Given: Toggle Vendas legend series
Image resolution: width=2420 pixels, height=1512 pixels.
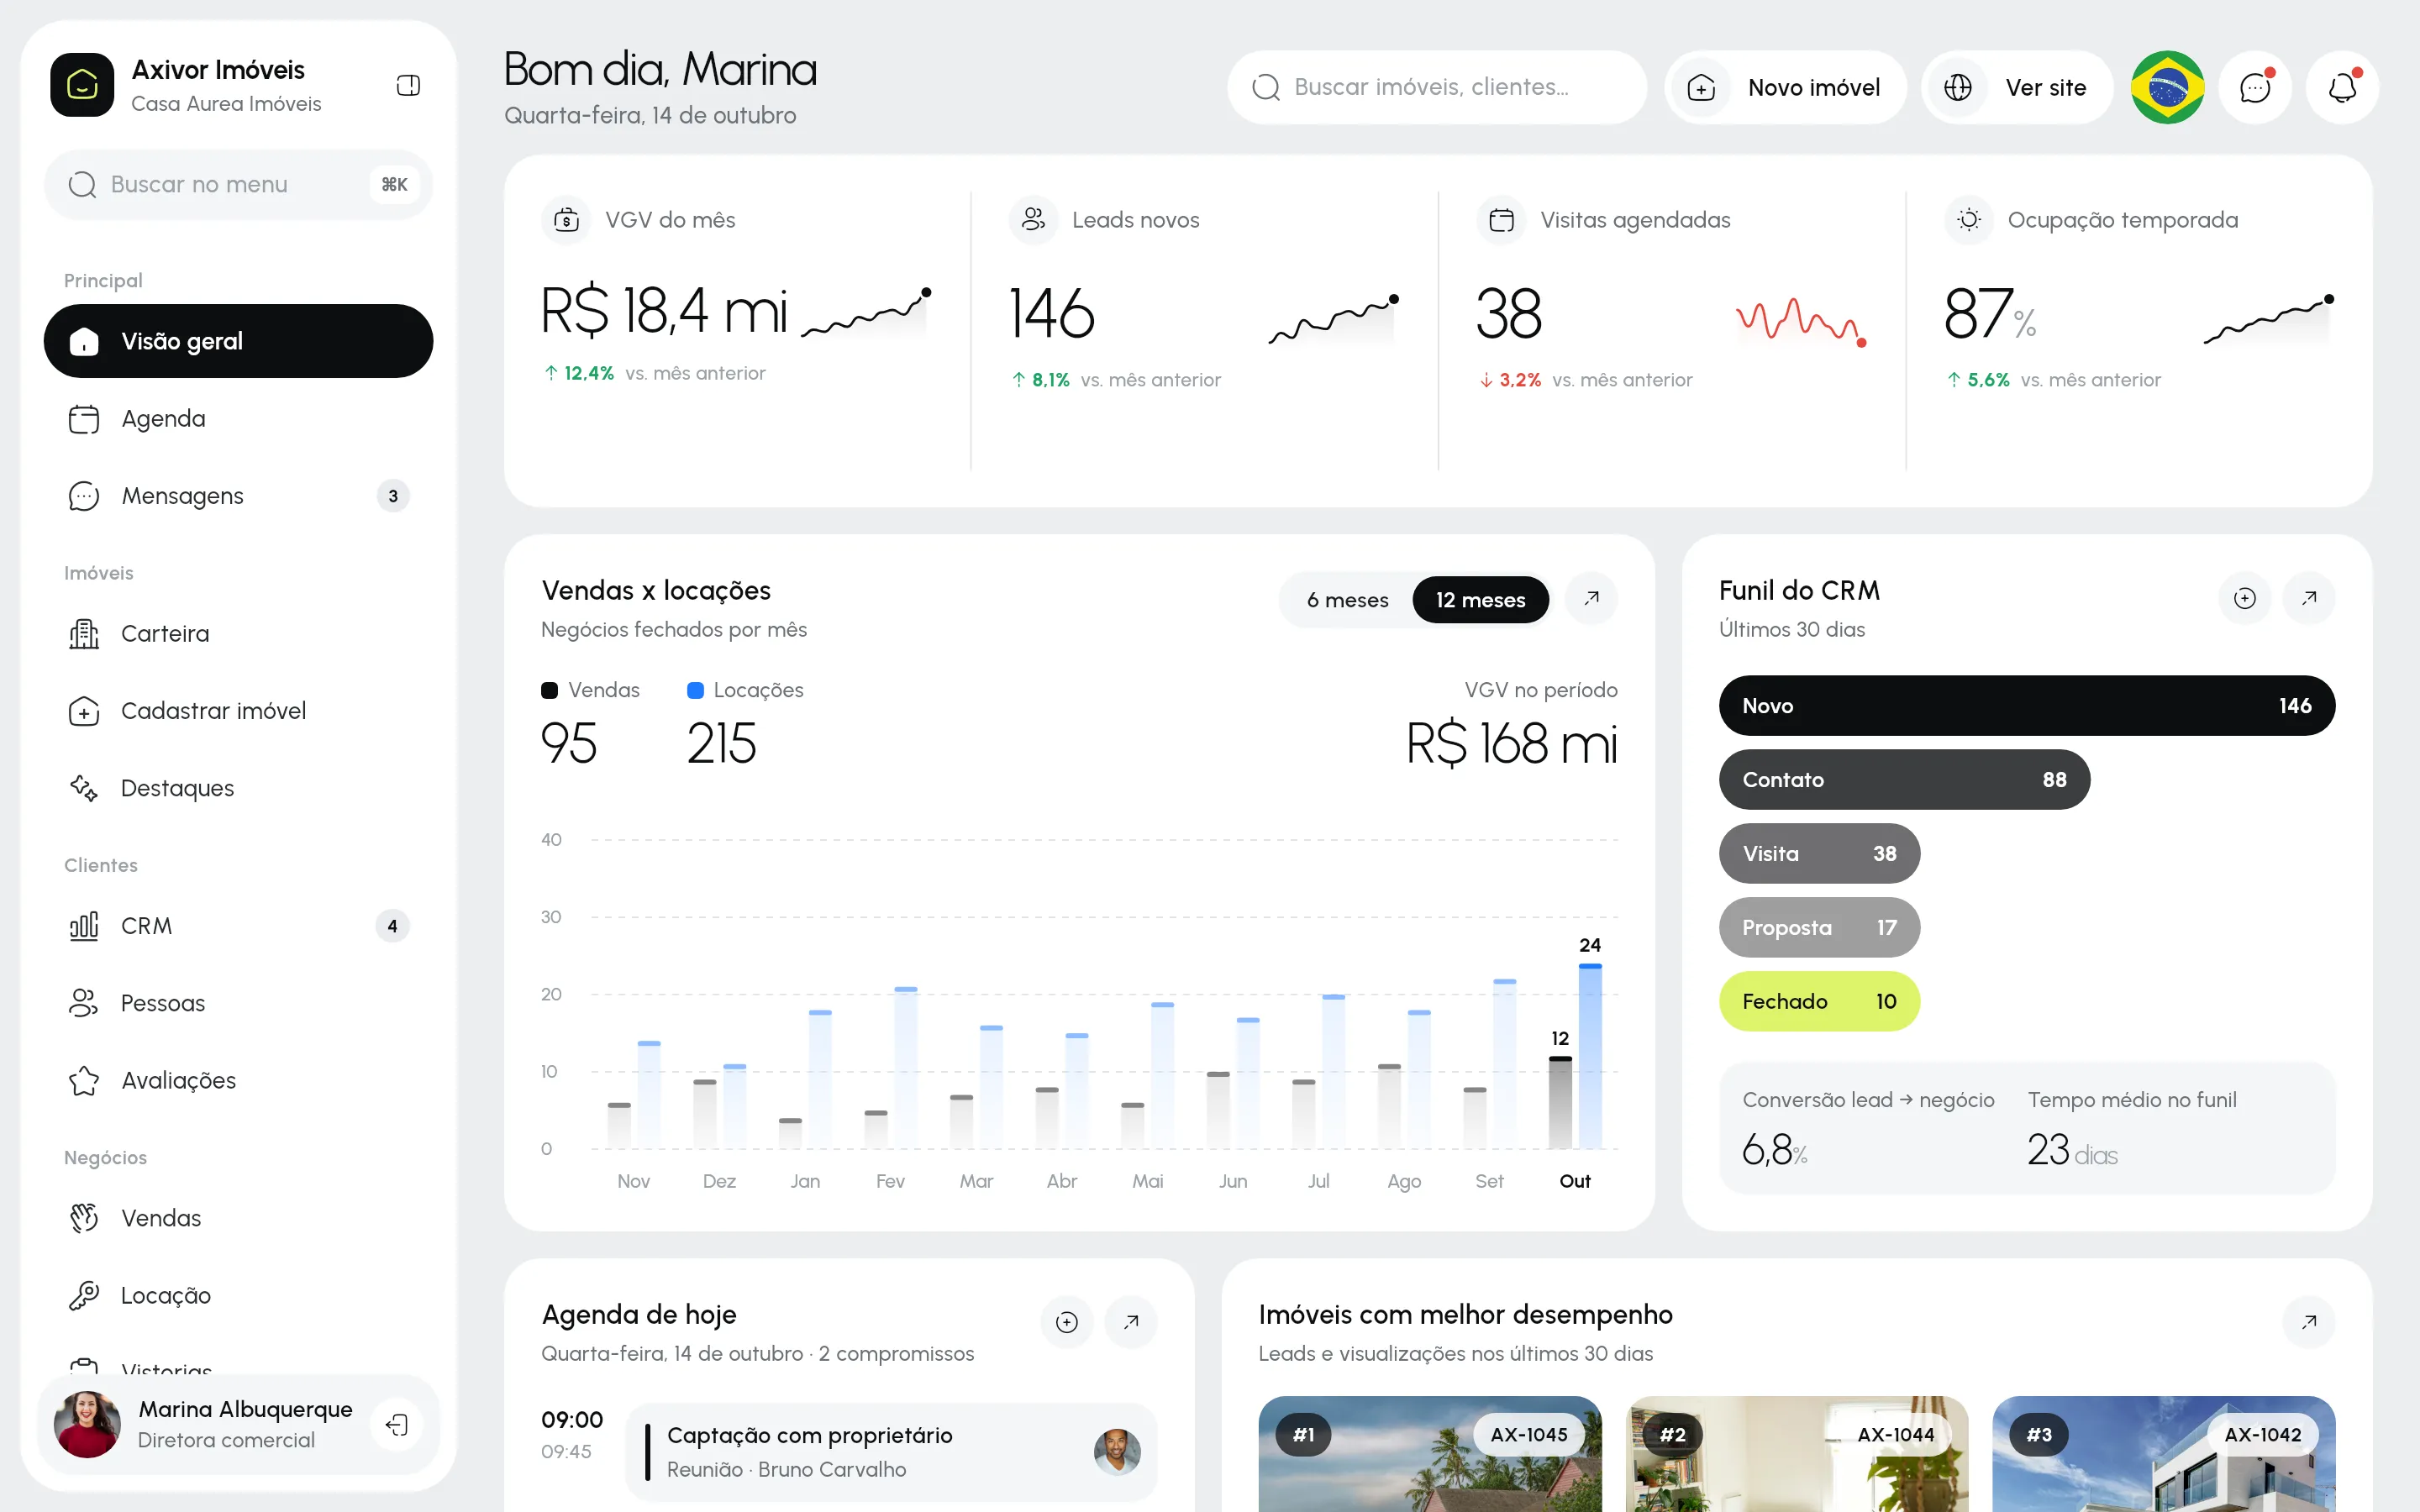Looking at the screenshot, I should pyautogui.click(x=590, y=690).
